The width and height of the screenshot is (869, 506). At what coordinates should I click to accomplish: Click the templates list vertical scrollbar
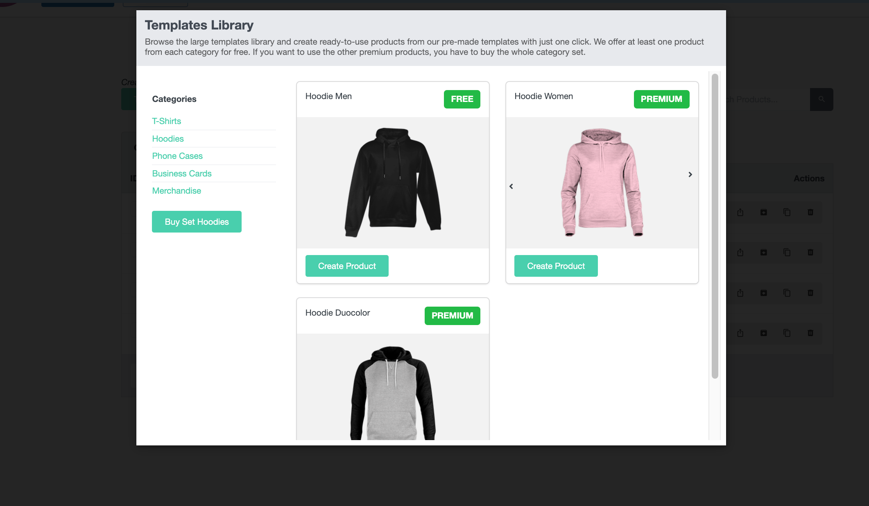(x=715, y=226)
